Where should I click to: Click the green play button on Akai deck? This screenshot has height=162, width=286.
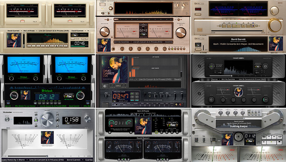click(271, 142)
